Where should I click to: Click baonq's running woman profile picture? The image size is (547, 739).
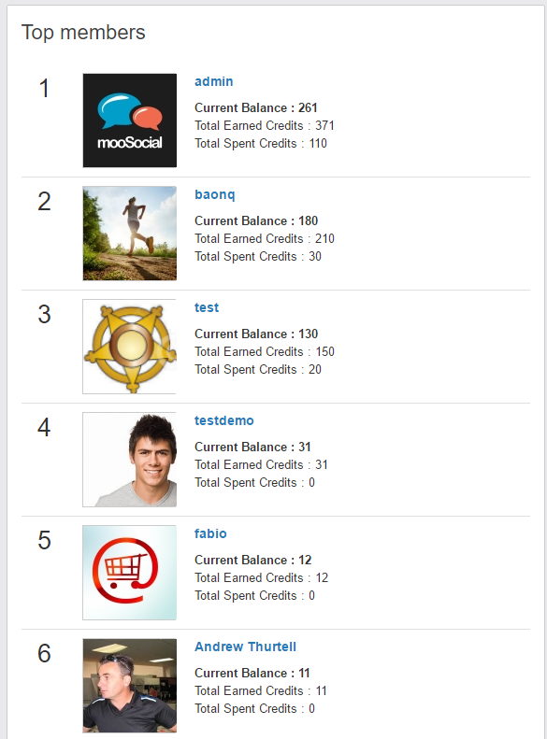tap(130, 234)
